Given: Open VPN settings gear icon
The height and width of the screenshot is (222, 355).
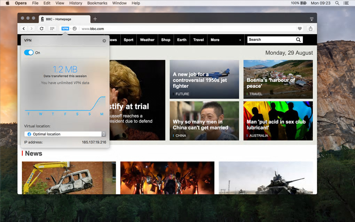Looking at the screenshot, I should pyautogui.click(x=104, y=41).
